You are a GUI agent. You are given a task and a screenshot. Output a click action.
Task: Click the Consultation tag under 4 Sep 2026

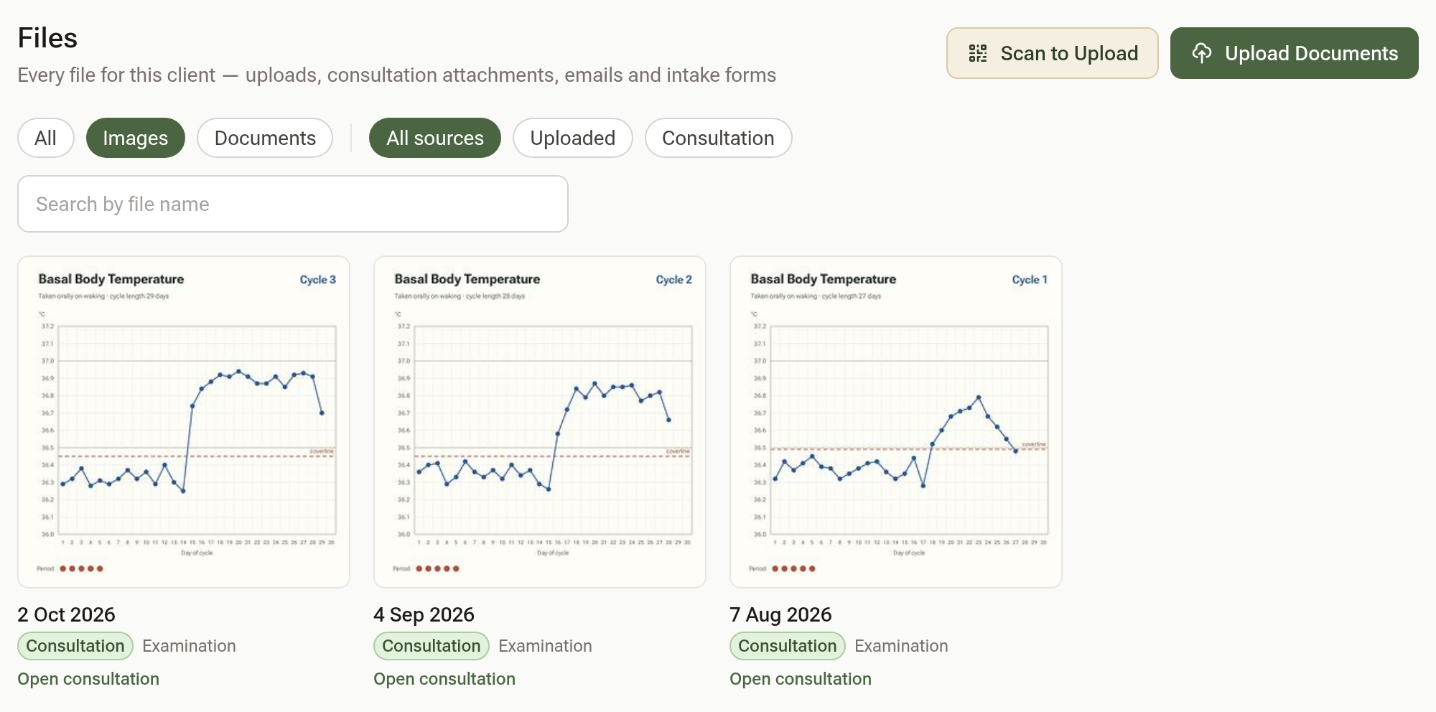pyautogui.click(x=432, y=646)
